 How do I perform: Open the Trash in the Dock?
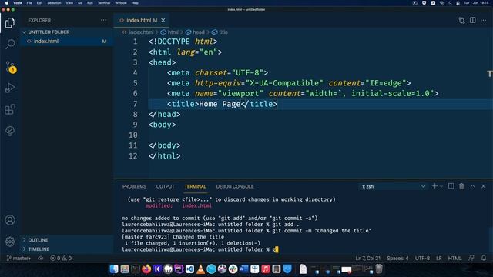tap(379, 269)
